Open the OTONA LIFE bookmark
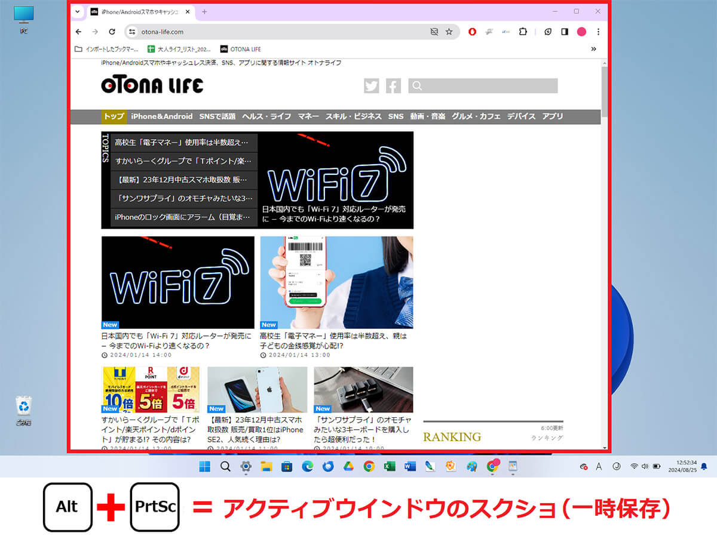Screen dimensions: 717x539 click(241, 49)
